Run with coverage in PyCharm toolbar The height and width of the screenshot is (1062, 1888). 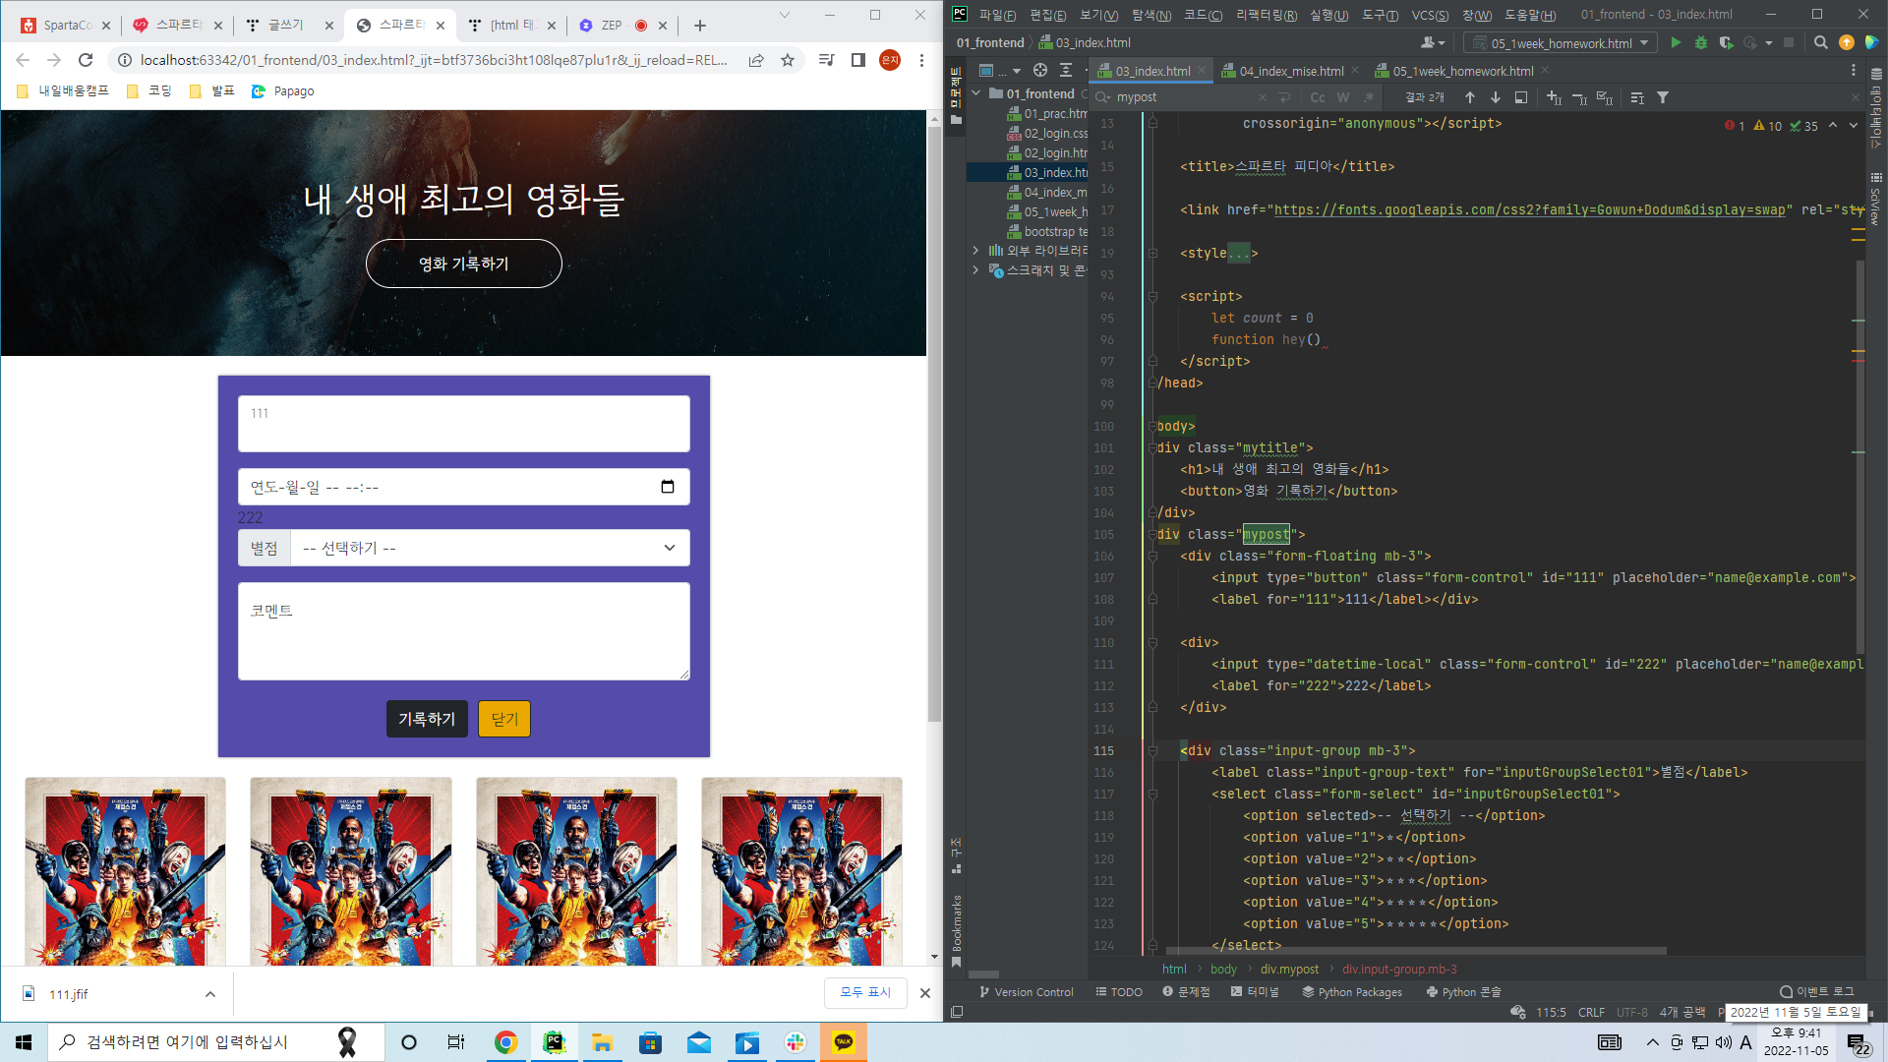coord(1726,42)
